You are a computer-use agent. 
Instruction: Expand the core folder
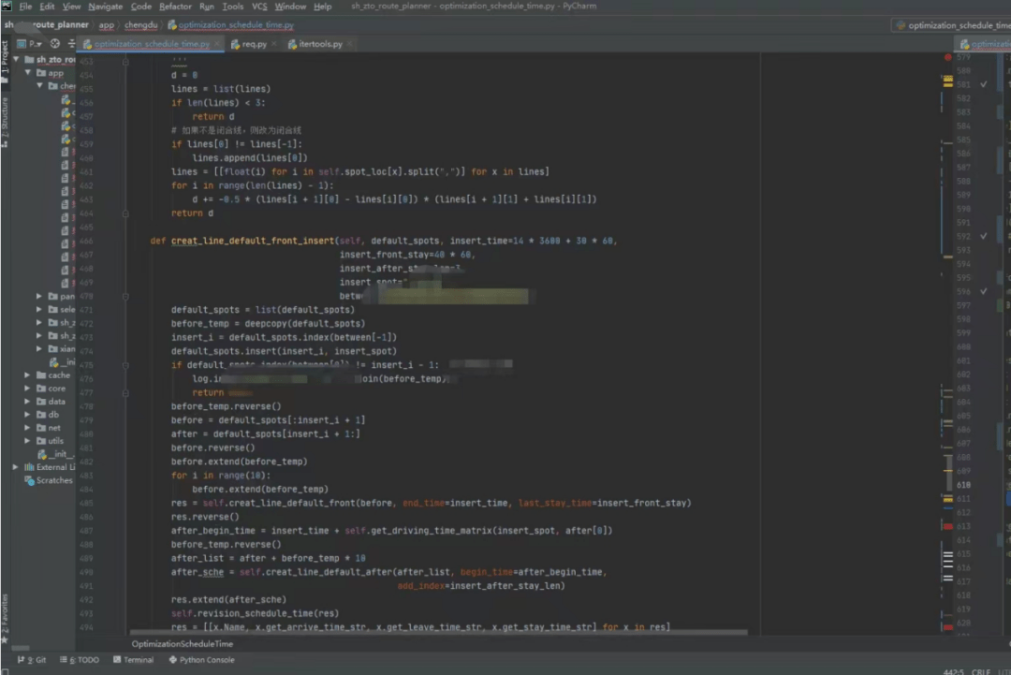(x=27, y=389)
